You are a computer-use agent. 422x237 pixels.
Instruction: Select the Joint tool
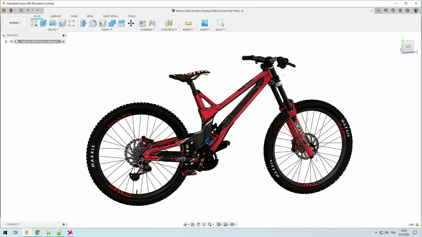tap(152, 23)
